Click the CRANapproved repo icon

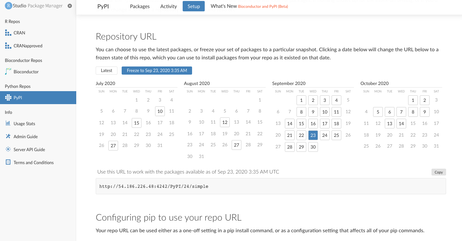8,46
